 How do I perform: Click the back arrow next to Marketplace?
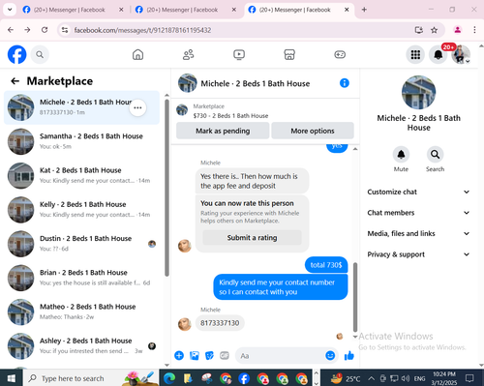tap(15, 81)
